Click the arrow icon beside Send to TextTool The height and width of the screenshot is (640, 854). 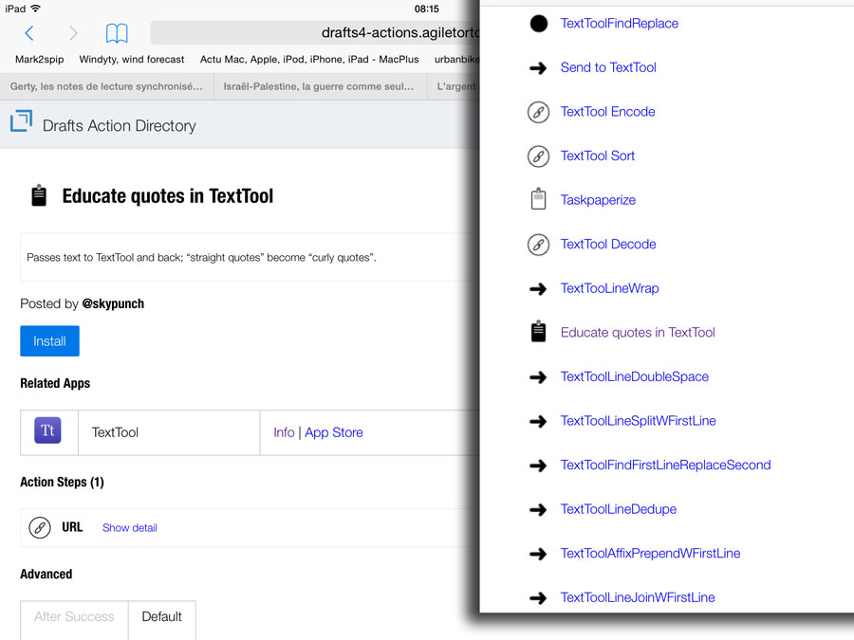pos(538,68)
